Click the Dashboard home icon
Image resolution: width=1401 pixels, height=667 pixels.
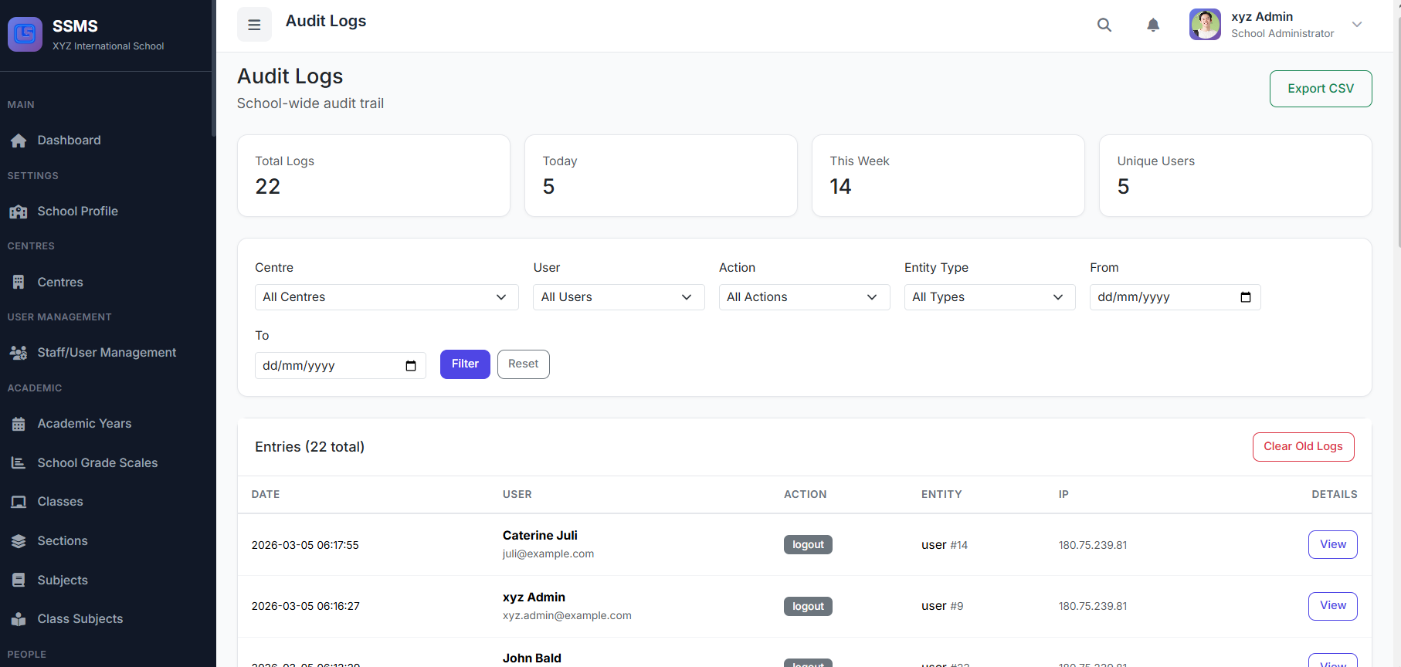[19, 141]
